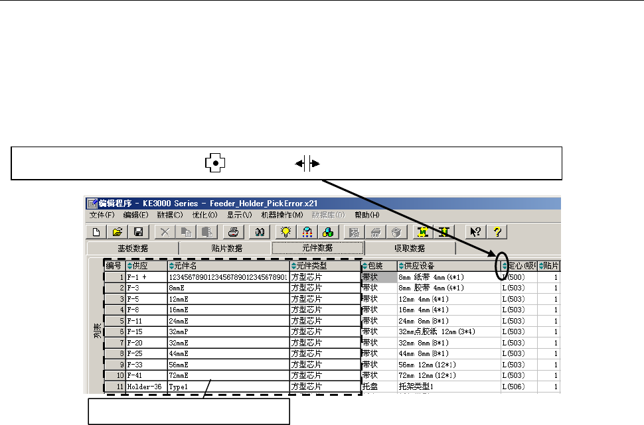This screenshot has height=425, width=644.
Task: Open the 数据(C) menu
Action: (169, 215)
